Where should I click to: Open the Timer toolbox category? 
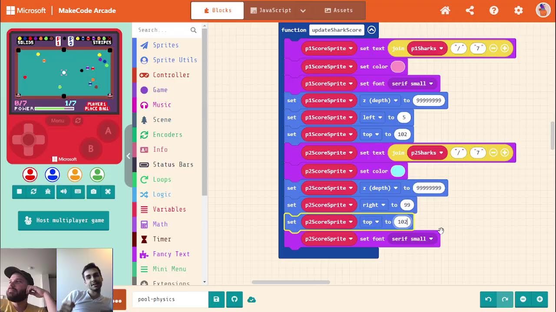169,239
